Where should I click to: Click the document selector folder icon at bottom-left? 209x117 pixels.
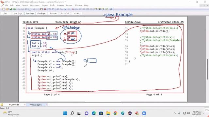(x=2, y=105)
